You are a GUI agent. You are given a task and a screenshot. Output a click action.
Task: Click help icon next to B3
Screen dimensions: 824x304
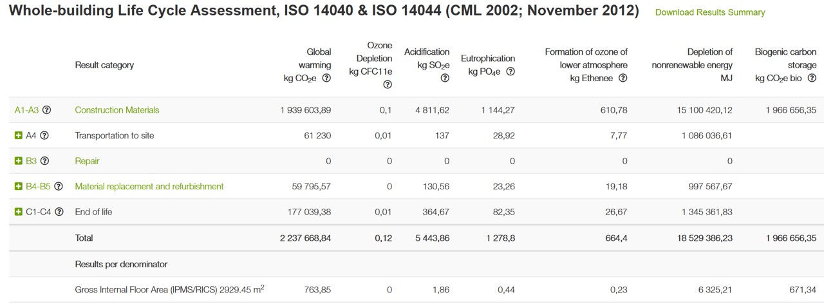tap(44, 161)
